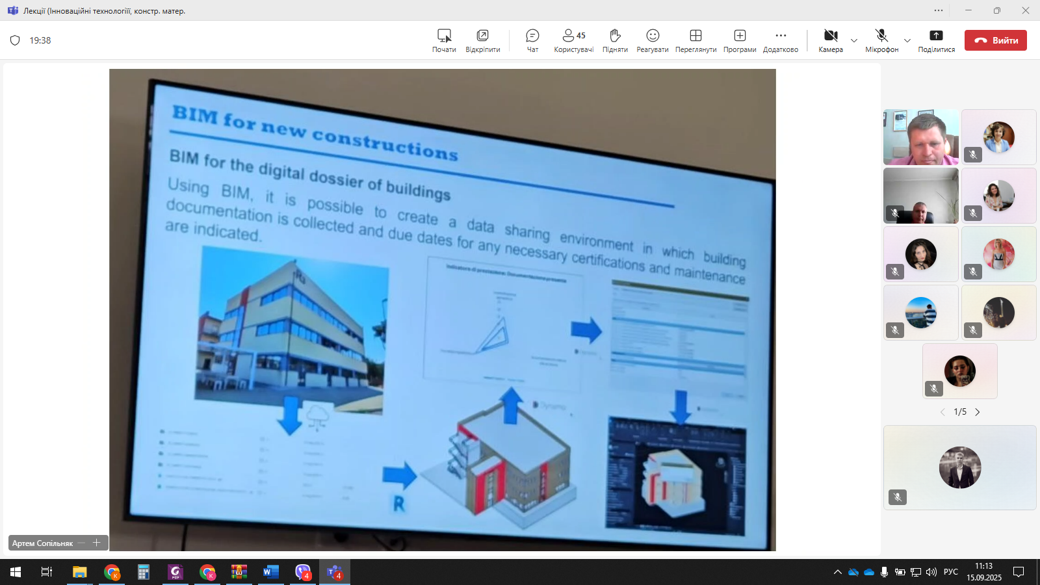Pop out the shared content (Відкріпити)
The image size is (1040, 585).
pos(482,40)
